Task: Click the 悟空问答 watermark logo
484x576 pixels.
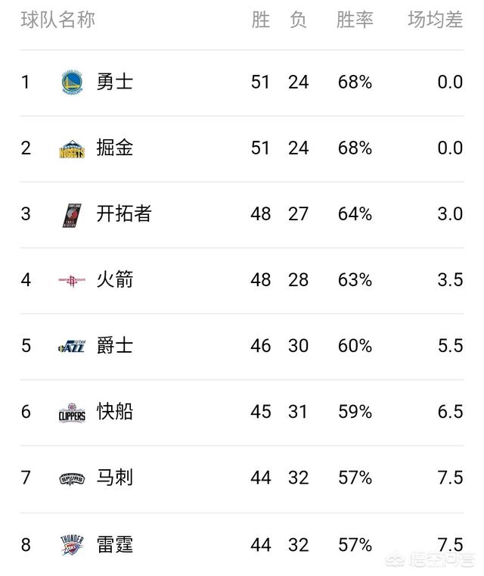Action: (430, 560)
